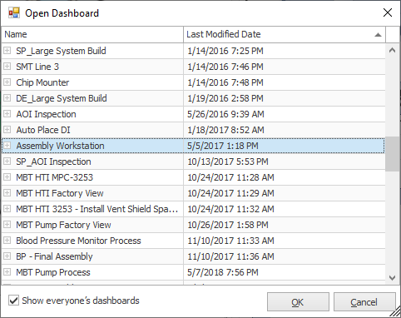Screen dimensions: 401x318
Task: Expand the Assembly Workstation row
Action: tap(7, 146)
